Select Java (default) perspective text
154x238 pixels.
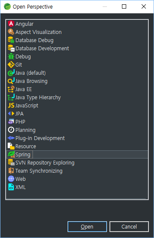(x=30, y=73)
